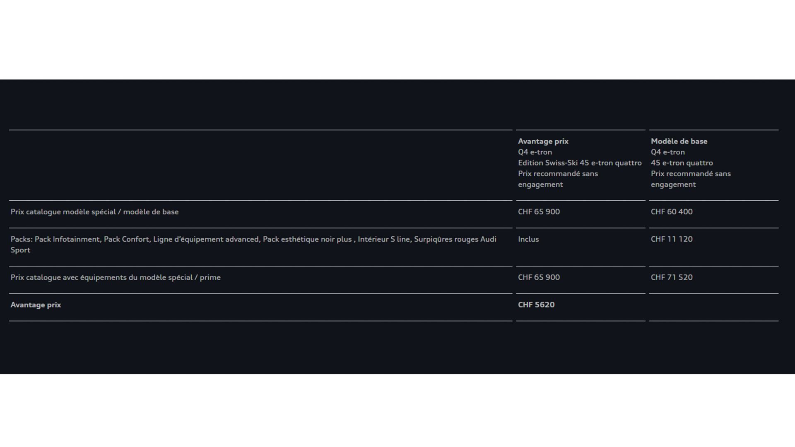Viewport: 795px width, 447px height.
Task: Click 'Q4 e-tron' under Avantage prix header
Action: click(535, 152)
